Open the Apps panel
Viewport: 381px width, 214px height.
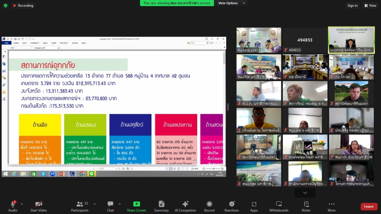click(x=254, y=204)
